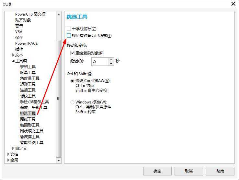This screenshot has width=239, height=180.
Task: Select PowerTRACE in the options tree
Action: (26, 43)
